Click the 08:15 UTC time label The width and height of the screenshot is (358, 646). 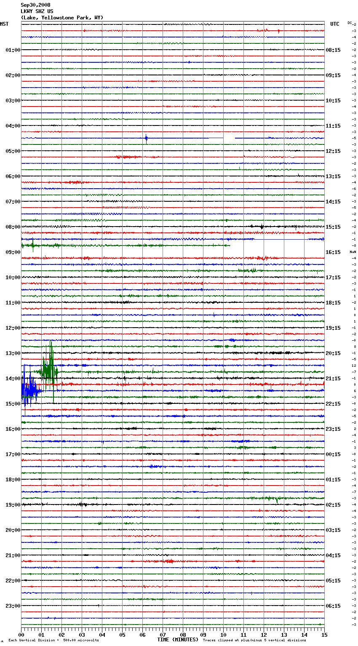pyautogui.click(x=333, y=50)
